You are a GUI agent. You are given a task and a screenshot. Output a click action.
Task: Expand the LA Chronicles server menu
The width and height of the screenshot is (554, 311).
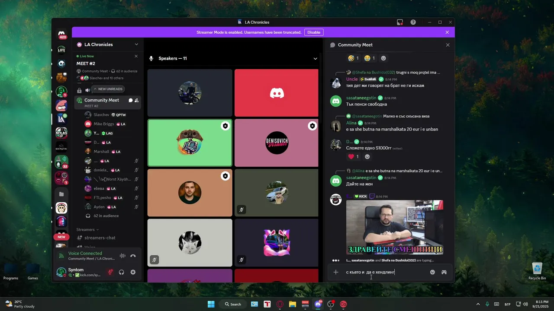[107, 44]
